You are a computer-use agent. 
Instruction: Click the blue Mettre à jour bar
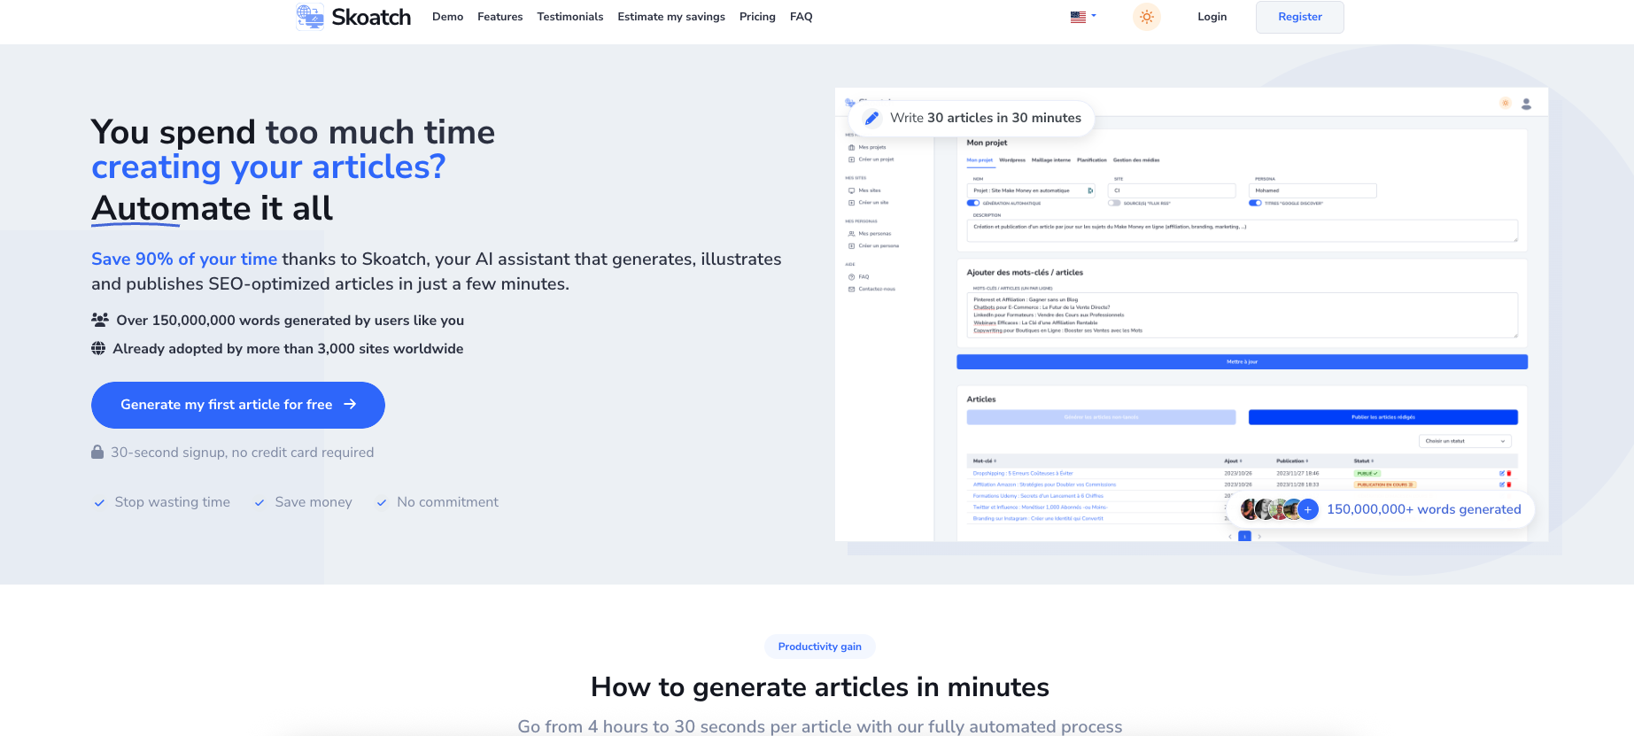1242,361
